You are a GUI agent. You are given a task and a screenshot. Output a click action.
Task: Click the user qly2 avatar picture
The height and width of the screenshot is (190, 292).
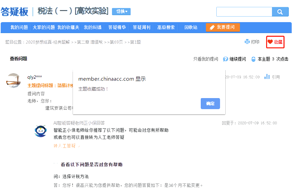[x=13, y=80]
